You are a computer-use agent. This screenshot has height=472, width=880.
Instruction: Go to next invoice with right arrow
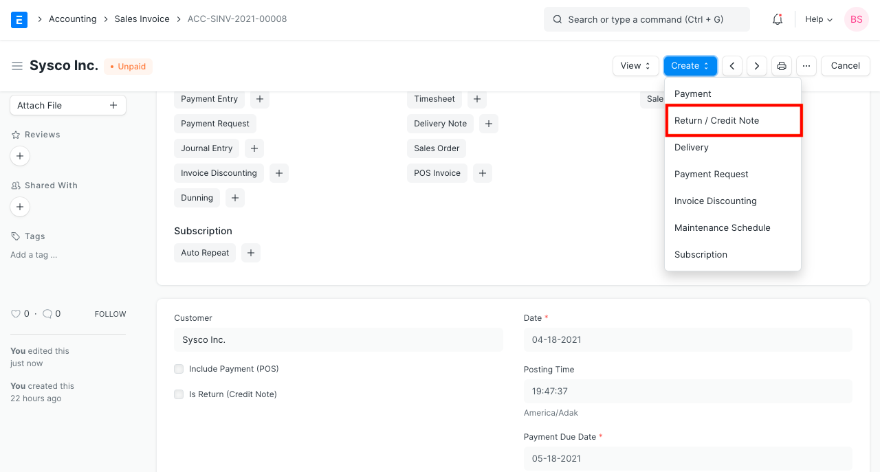tap(757, 66)
